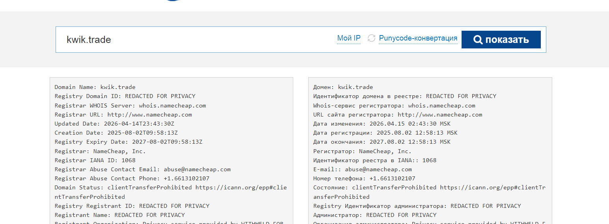
Task: Select 'Registrar: NameCheap, Inc.' line
Action: pyautogui.click(x=100, y=151)
